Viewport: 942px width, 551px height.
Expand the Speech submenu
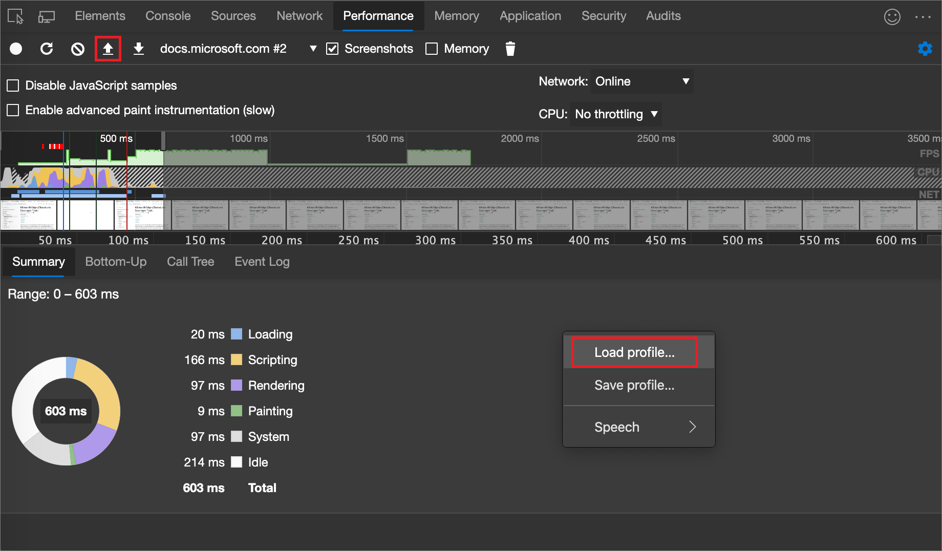(x=638, y=427)
